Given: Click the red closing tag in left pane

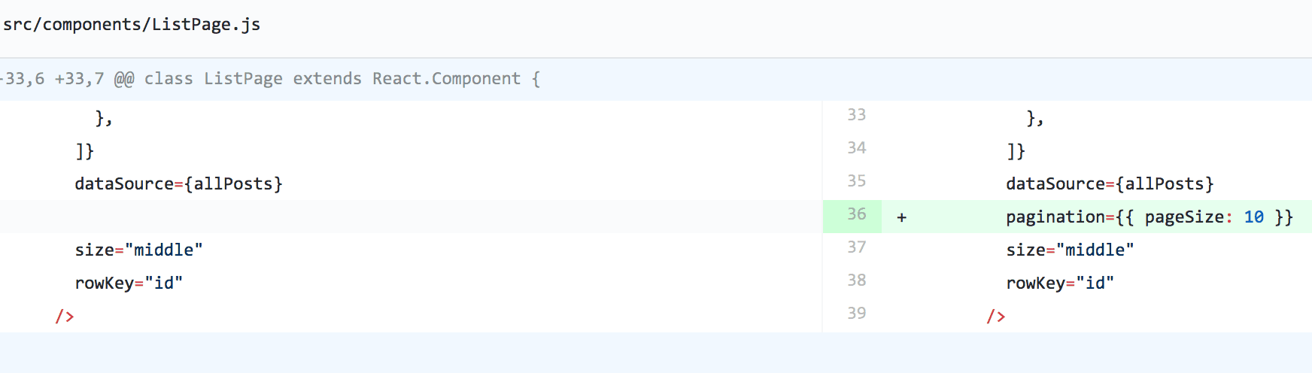Looking at the screenshot, I should [65, 317].
